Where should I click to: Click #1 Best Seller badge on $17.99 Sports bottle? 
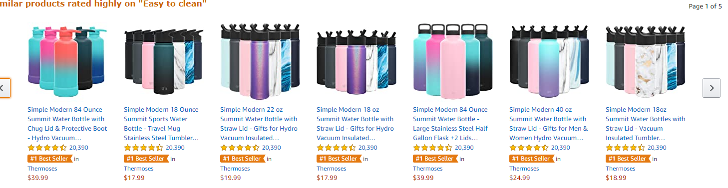coord(146,159)
